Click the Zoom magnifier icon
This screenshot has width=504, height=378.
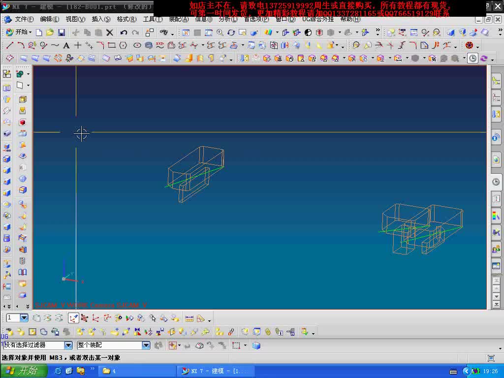220,32
